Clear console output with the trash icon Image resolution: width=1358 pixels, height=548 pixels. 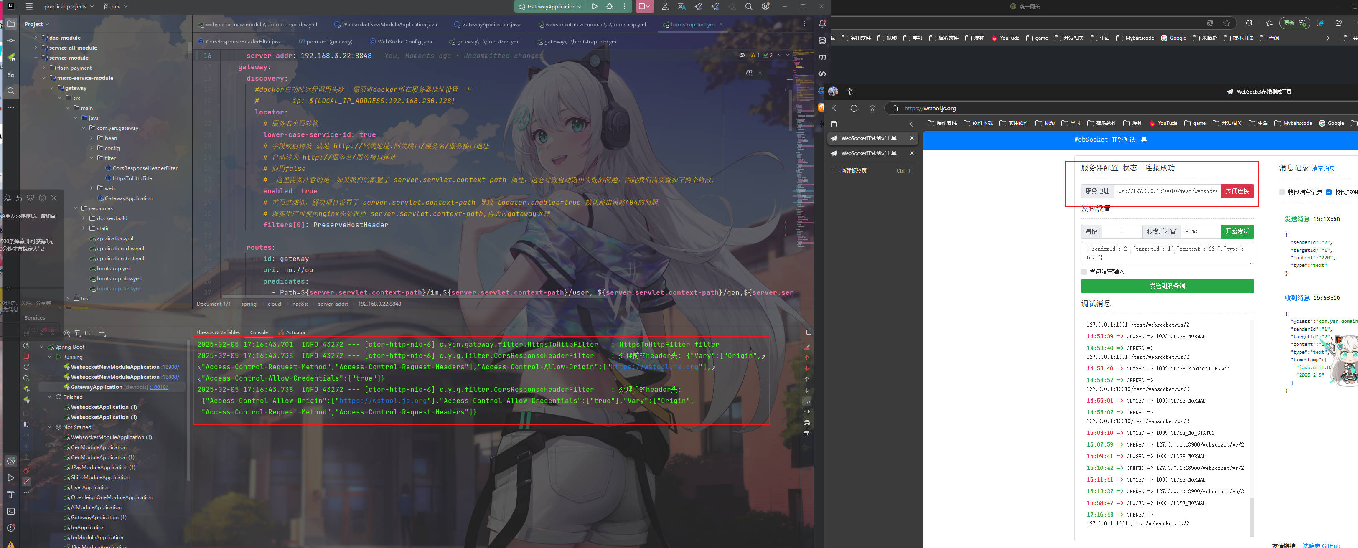806,433
